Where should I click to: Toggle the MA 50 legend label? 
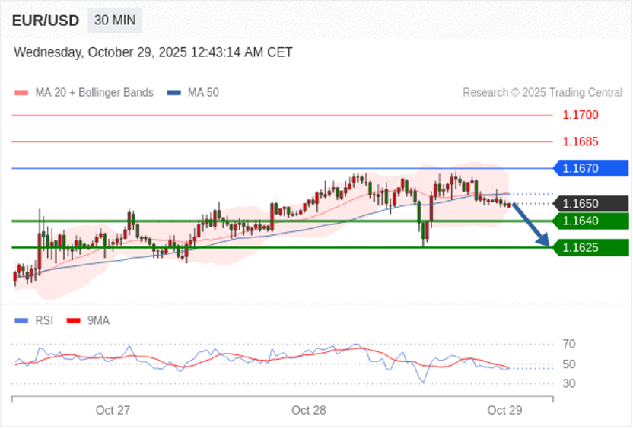203,93
